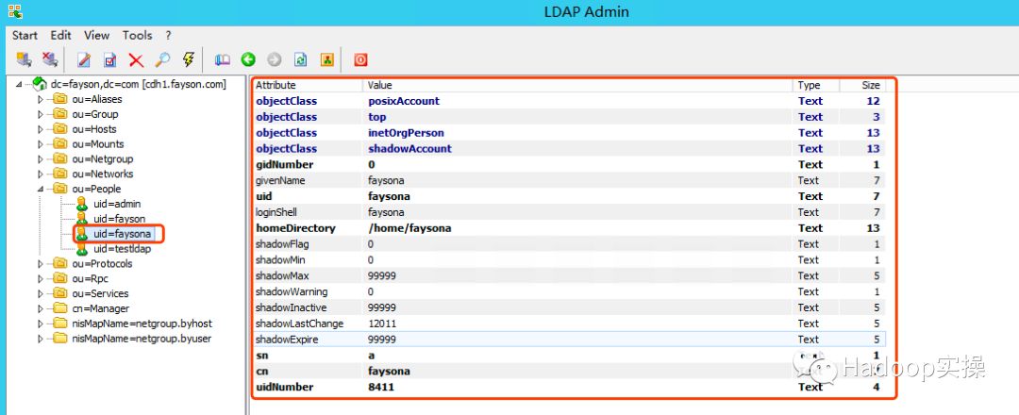Screen dimensions: 1019x415
Task: Select the uid=faysona tree entry
Action: click(122, 234)
